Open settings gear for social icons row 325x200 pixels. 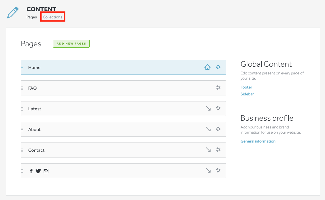pos(218,170)
